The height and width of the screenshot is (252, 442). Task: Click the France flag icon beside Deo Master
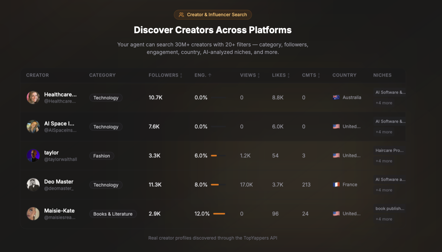pos(336,184)
